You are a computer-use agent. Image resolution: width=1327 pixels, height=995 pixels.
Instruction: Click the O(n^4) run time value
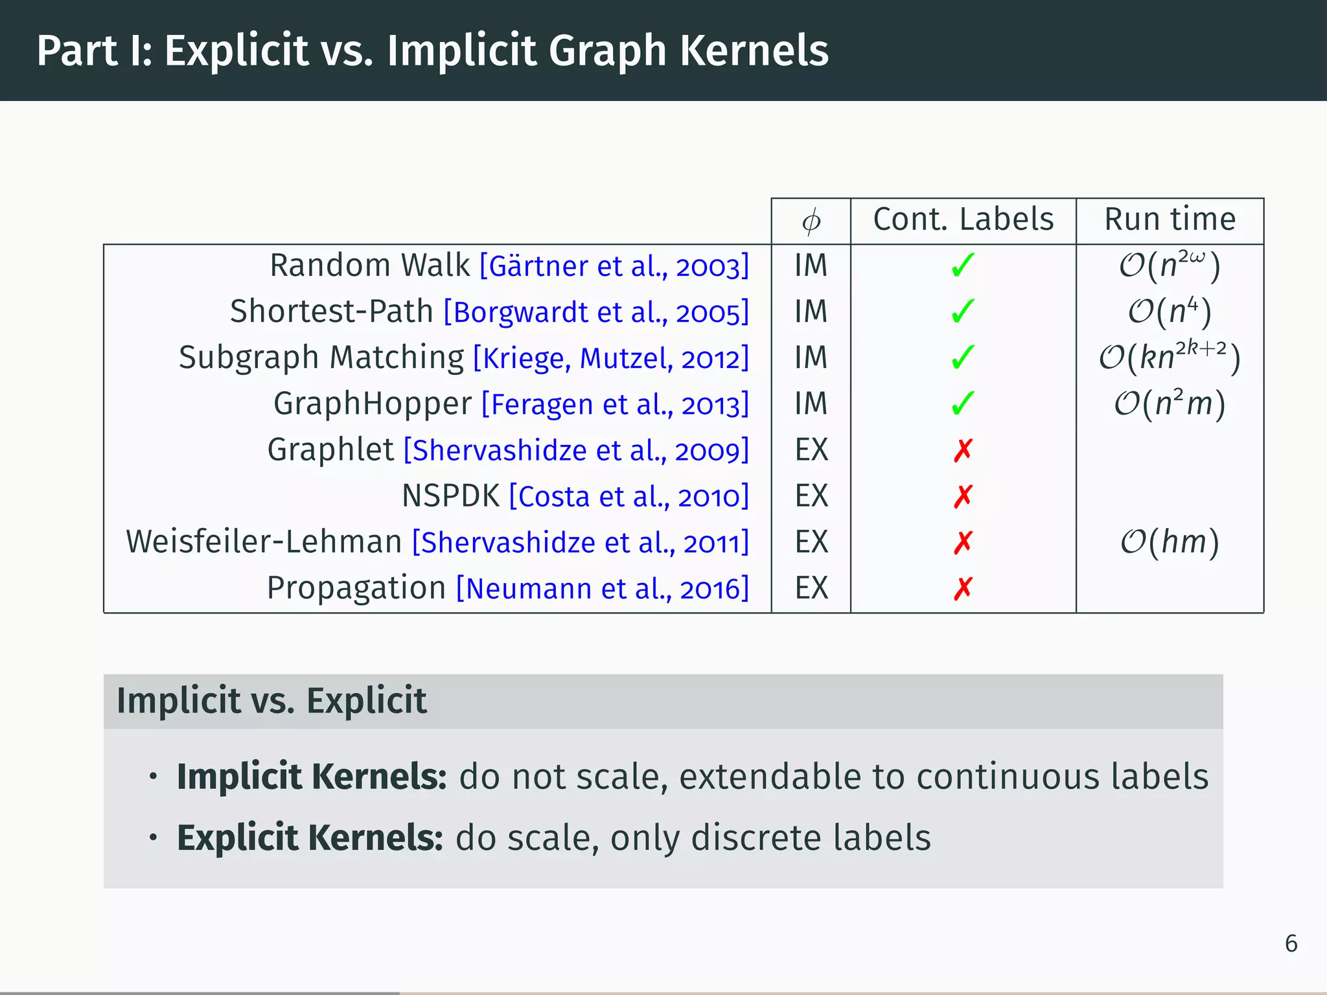tap(1170, 311)
